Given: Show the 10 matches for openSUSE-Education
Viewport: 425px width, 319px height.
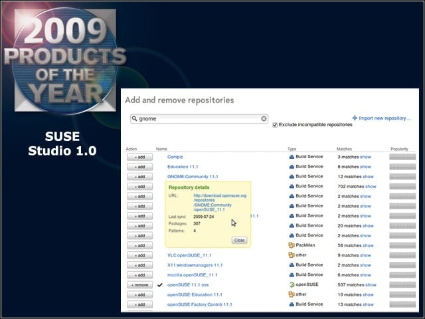Looking at the screenshot, I should pyautogui.click(x=368, y=294).
